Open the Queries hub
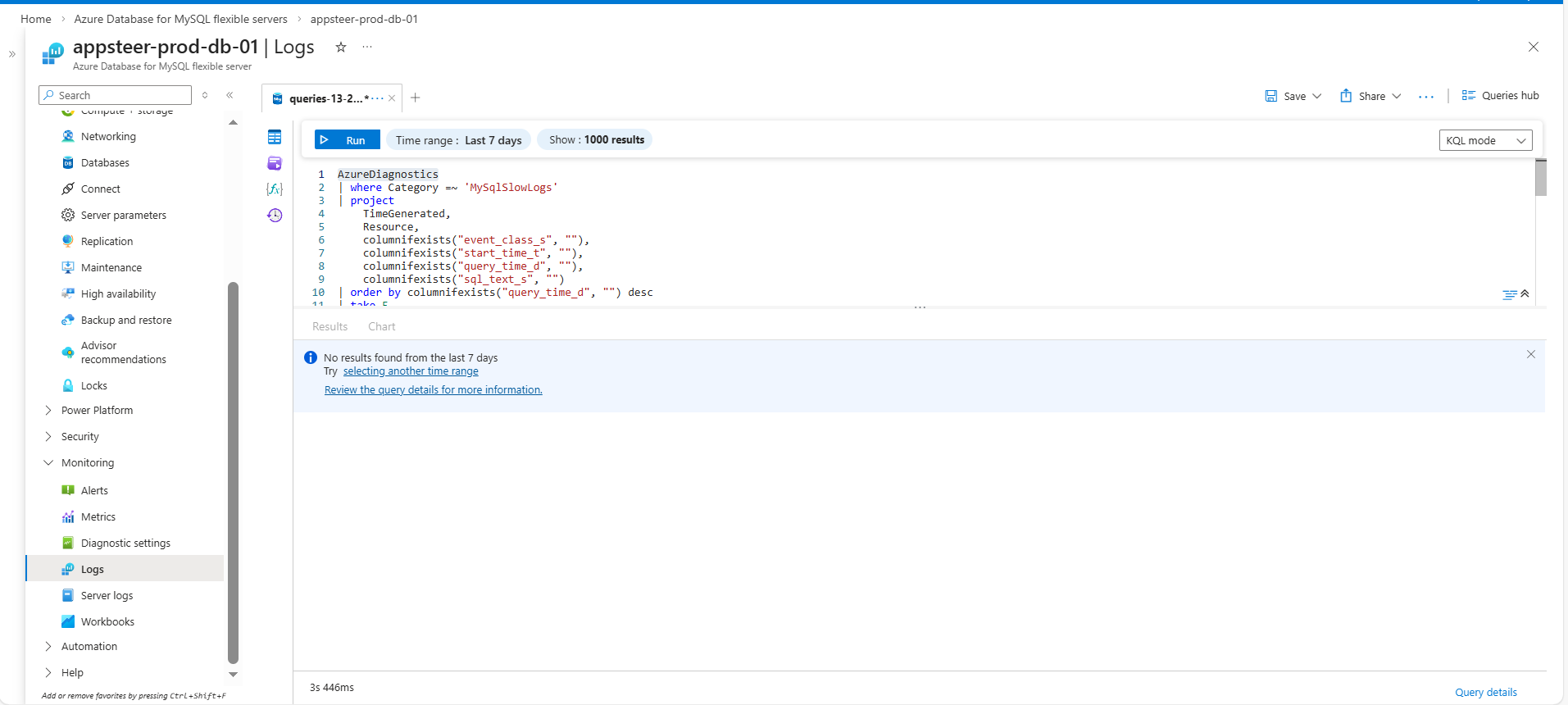The image size is (1568, 705). point(1500,96)
